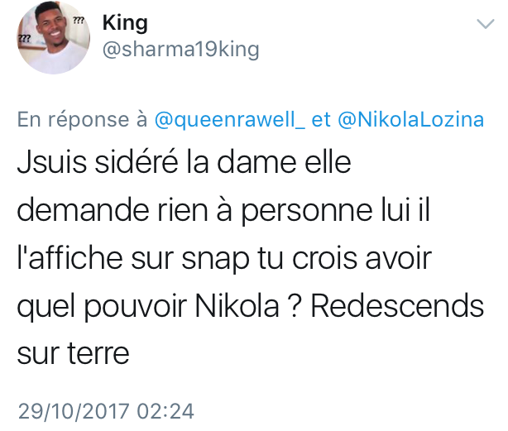Image resolution: width=508 pixels, height=431 pixels.
Task: Click the date portion '29/10/2017'
Action: coord(74,411)
